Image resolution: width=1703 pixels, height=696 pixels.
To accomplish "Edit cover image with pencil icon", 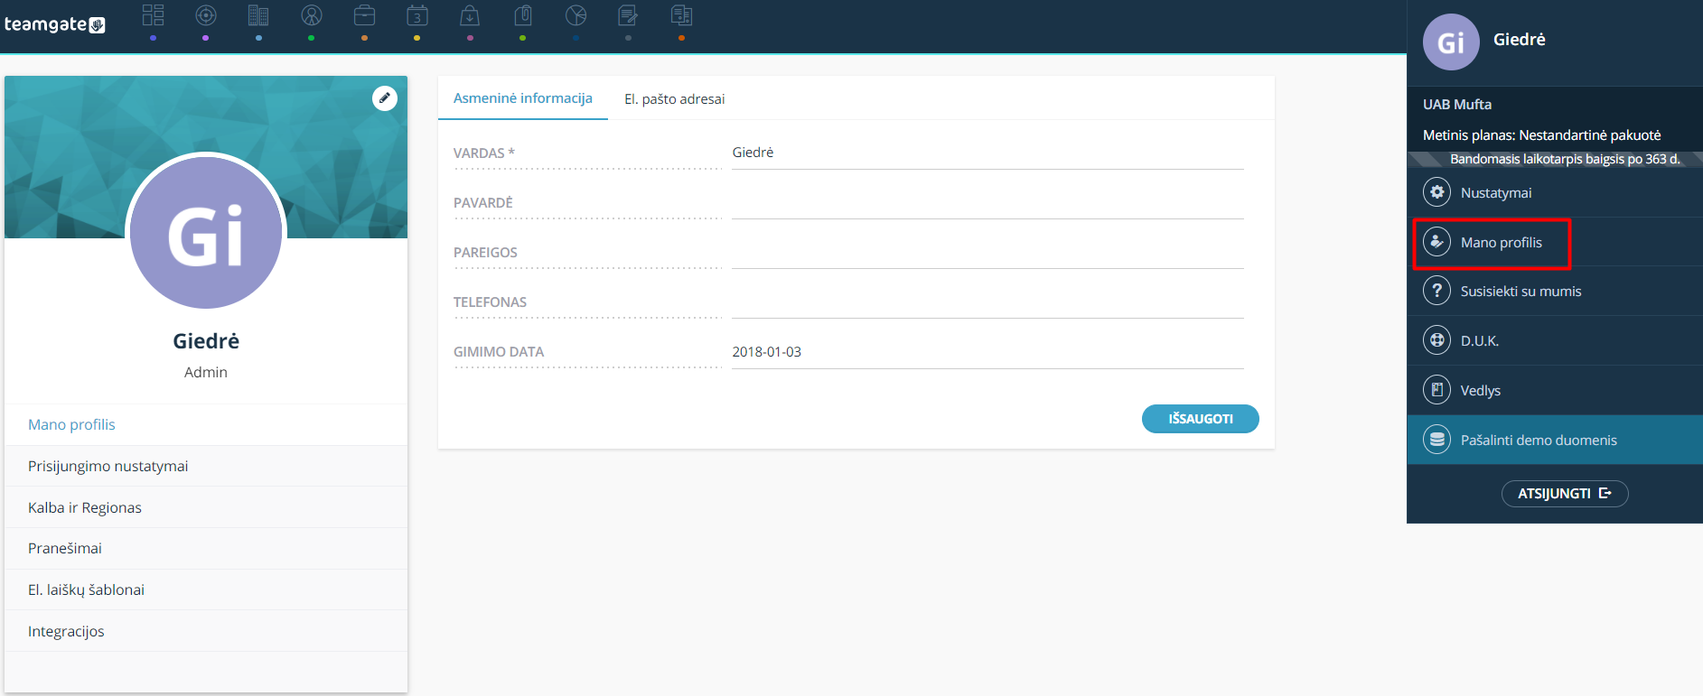I will (x=385, y=98).
